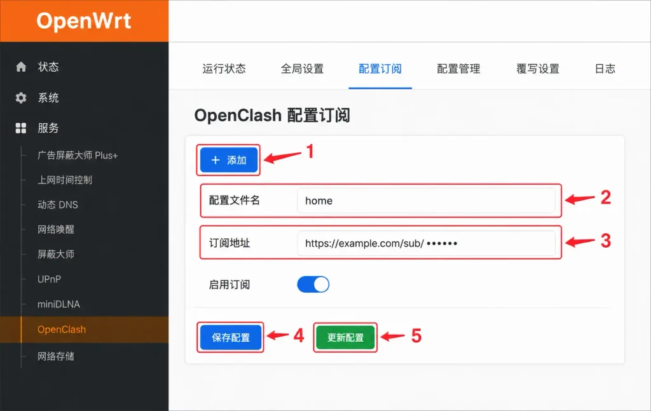Open 网络存储 sidebar item

[56, 356]
